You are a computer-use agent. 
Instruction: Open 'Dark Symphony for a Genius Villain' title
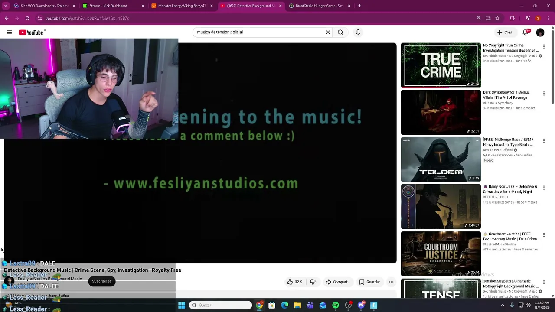tap(506, 95)
